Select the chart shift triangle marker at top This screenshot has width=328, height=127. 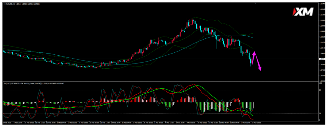click(255, 3)
